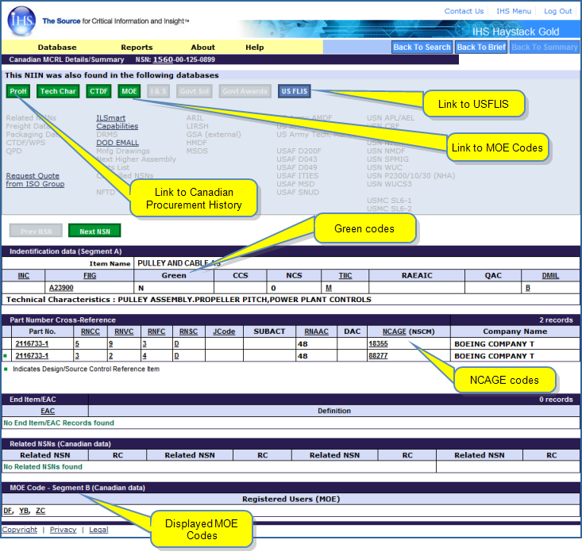The image size is (582, 559).
Task: Click the RNAAC column header link
Action: [316, 331]
